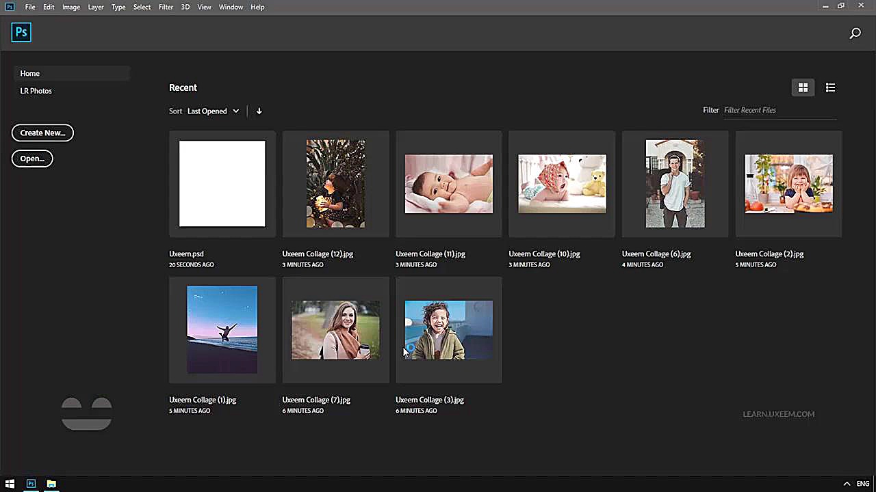Open the Windows Start menu

[10, 484]
